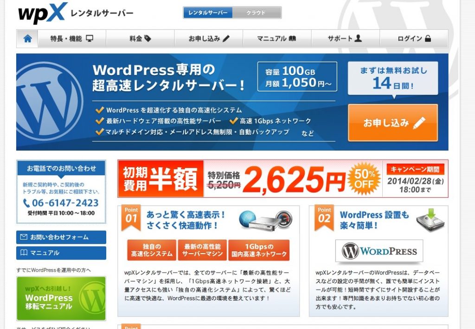Click the price tag icon beside 料金
The height and width of the screenshot is (329, 475).
tap(148, 38)
